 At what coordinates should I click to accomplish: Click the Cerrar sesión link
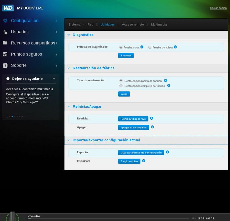pos(218,8)
